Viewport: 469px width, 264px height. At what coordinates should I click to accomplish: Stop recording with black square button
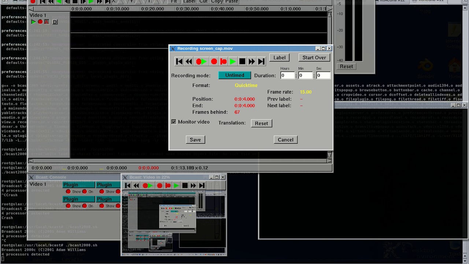click(x=242, y=62)
